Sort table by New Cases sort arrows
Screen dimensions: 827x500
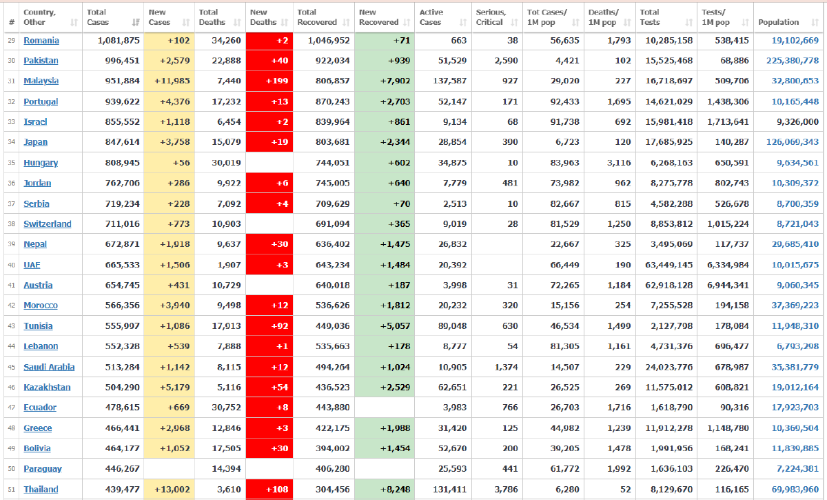[x=185, y=23]
